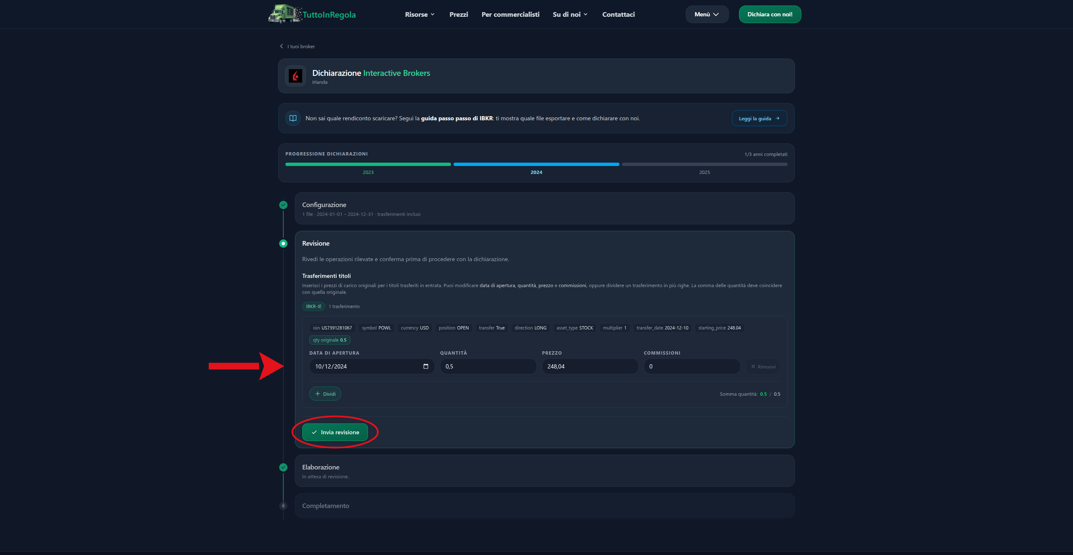Click the starting_price 248.04 tag
1073x555 pixels.
[719, 328]
